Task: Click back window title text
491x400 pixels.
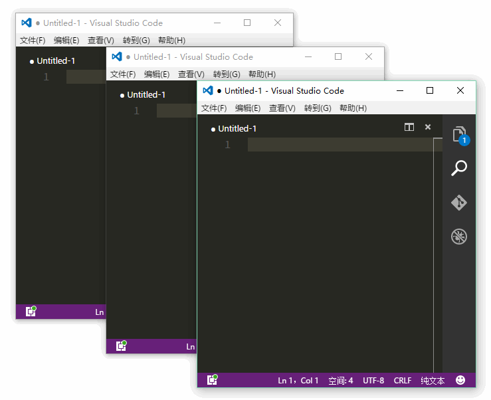Action: click(99, 23)
